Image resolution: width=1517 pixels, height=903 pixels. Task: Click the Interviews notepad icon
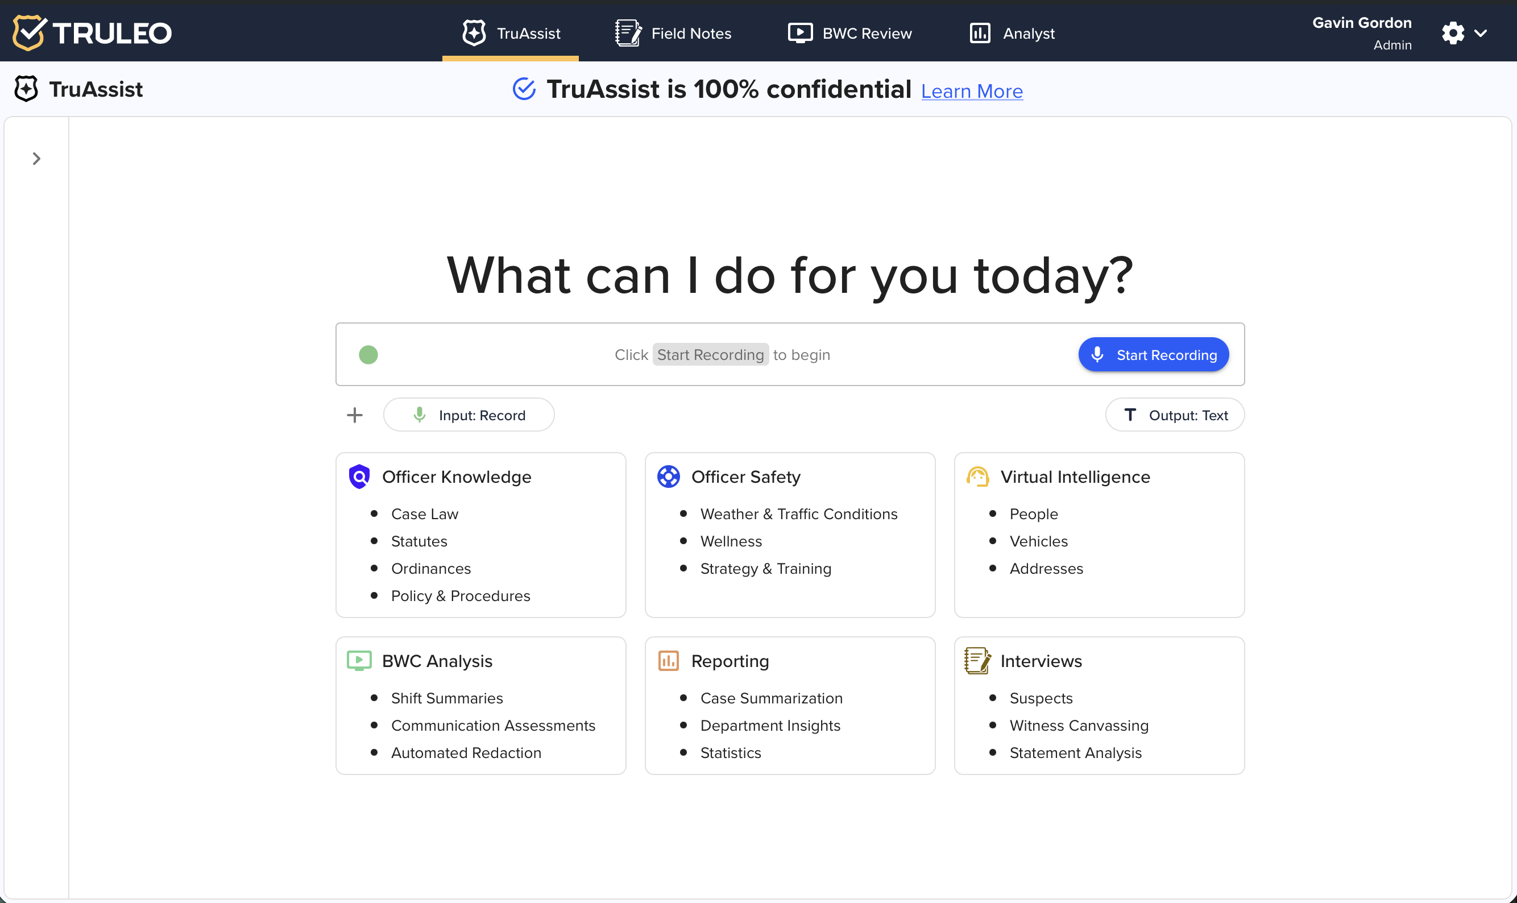[x=977, y=661]
